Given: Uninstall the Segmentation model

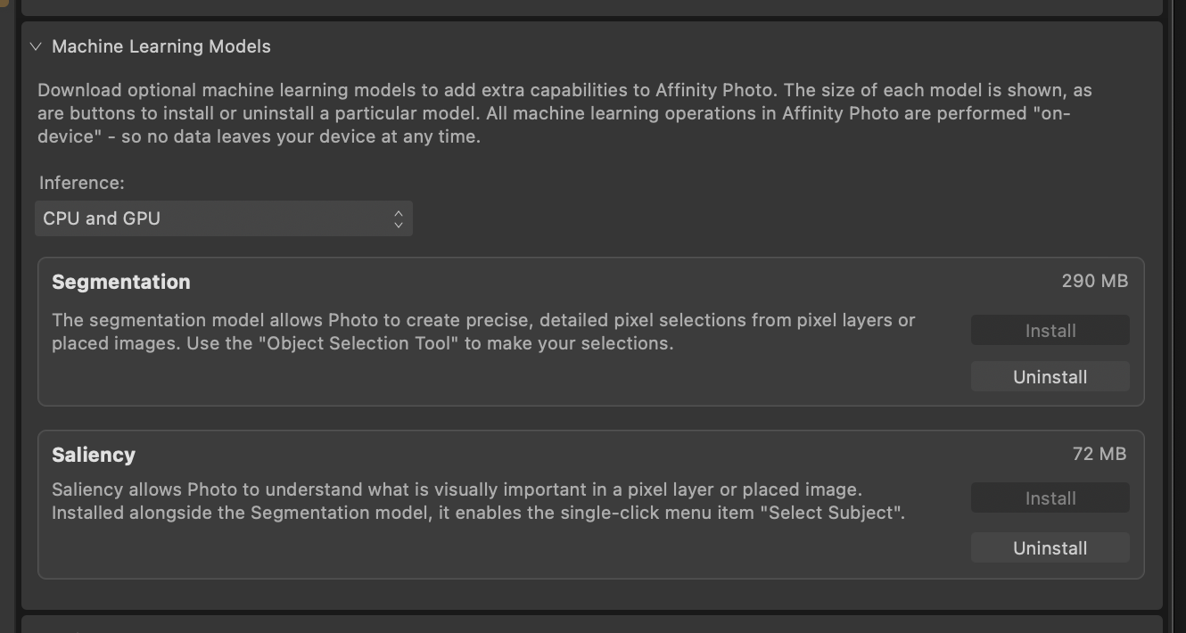Looking at the screenshot, I should point(1050,376).
